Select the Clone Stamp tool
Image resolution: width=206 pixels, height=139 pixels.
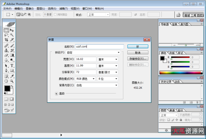coord(6,50)
